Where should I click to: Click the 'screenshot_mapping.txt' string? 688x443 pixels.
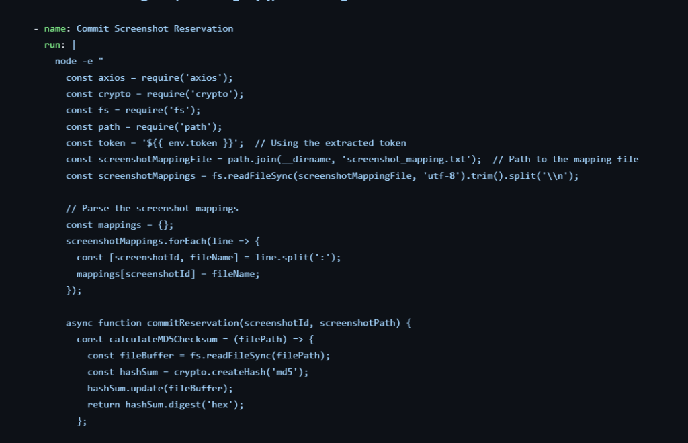point(410,159)
